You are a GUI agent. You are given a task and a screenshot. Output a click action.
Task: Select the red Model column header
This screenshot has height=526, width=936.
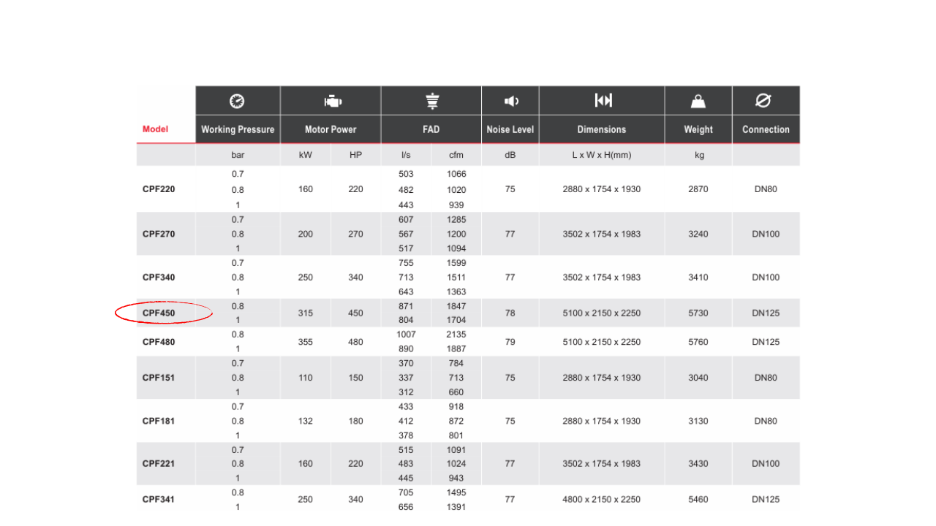pos(155,129)
